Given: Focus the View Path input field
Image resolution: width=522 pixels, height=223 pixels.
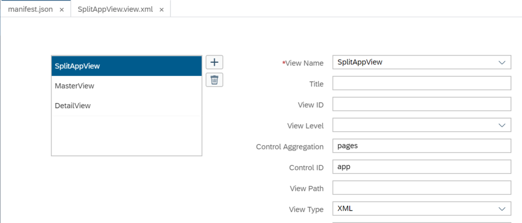Looking at the screenshot, I should click(x=422, y=188).
